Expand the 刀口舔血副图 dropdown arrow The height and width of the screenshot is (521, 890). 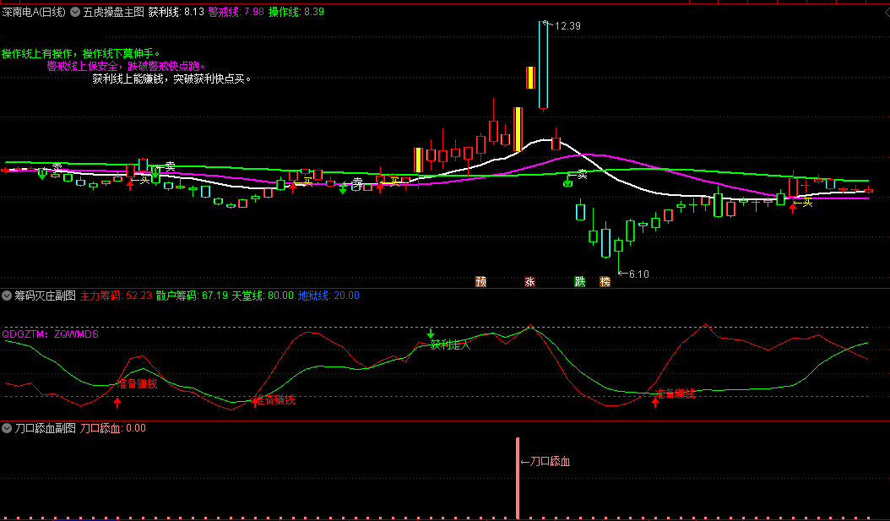pos(8,428)
